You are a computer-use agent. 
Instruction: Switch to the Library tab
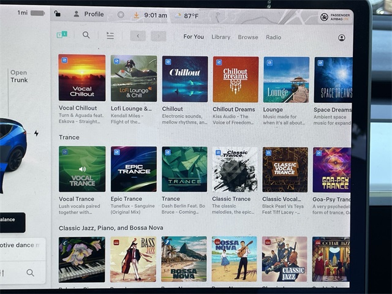point(221,37)
